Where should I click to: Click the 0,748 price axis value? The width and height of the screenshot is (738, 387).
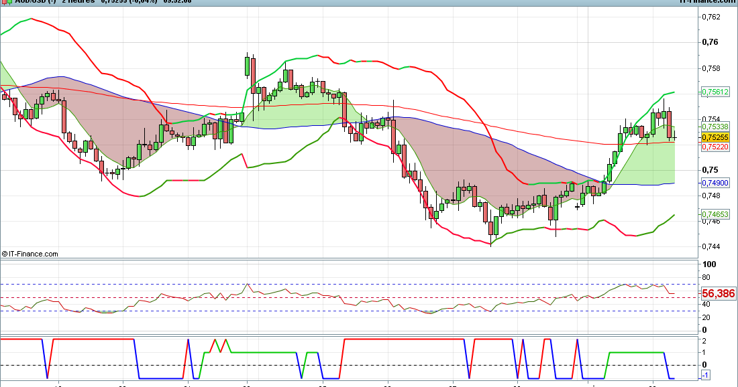coord(710,196)
